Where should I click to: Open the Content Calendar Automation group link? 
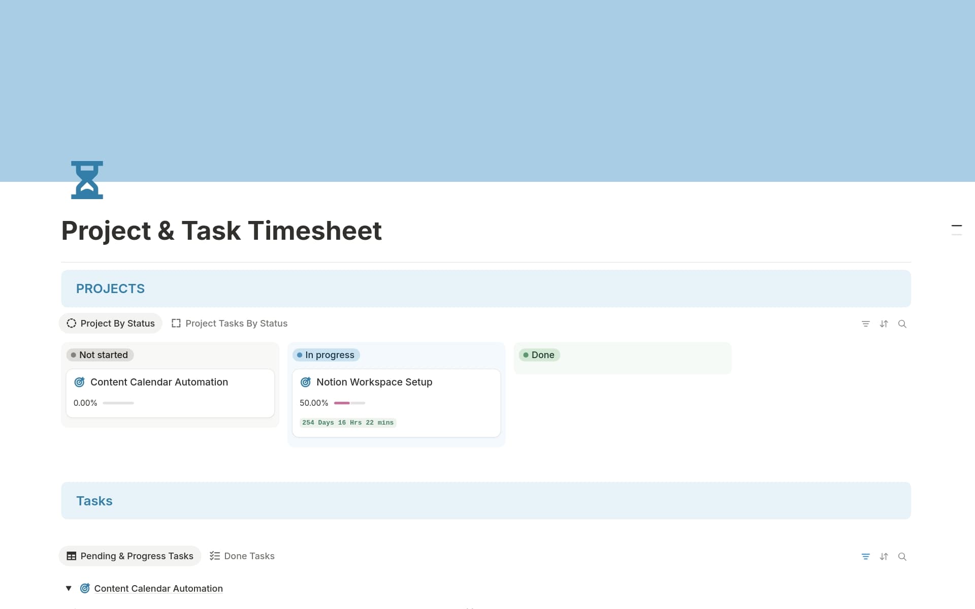(158, 588)
